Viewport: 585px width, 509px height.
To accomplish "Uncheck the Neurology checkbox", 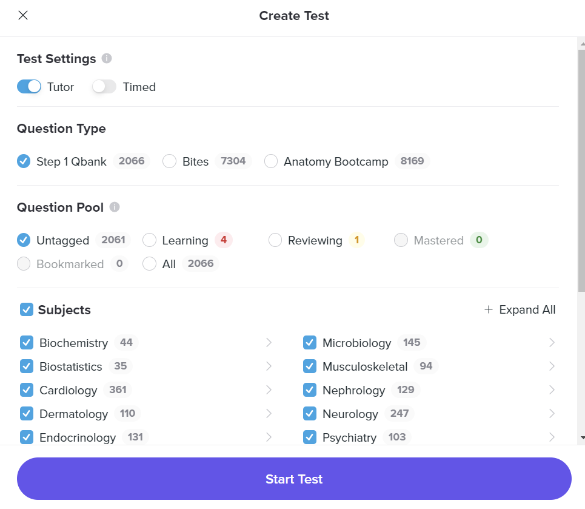I will [310, 413].
